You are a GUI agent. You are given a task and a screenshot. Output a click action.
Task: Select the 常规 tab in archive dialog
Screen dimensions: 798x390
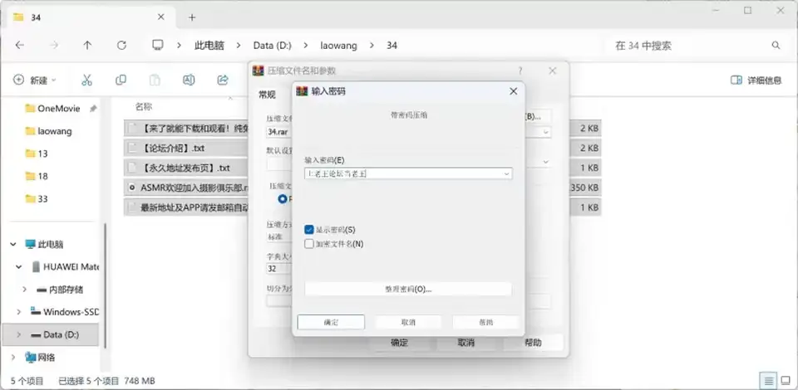pyautogui.click(x=267, y=95)
